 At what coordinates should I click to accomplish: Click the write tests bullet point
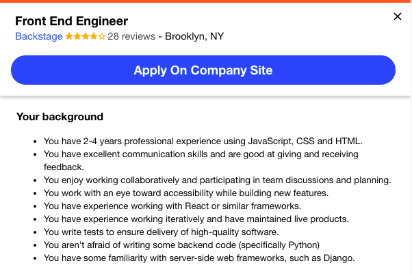click(161, 232)
